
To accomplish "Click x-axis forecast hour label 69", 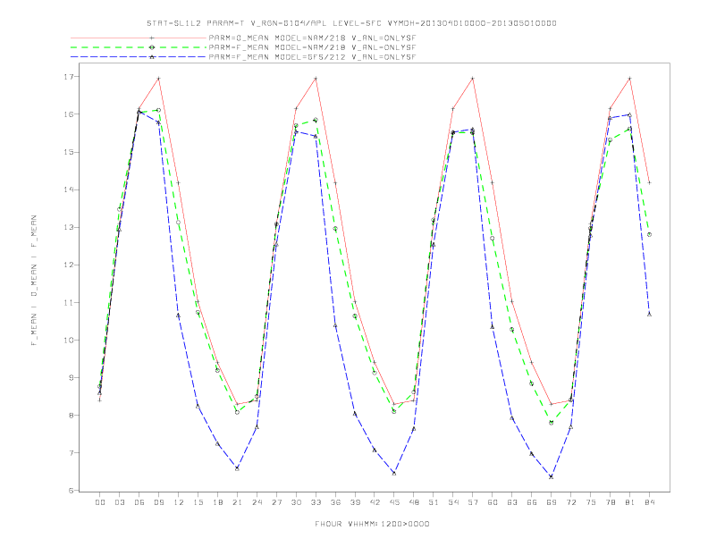I will tap(552, 502).
